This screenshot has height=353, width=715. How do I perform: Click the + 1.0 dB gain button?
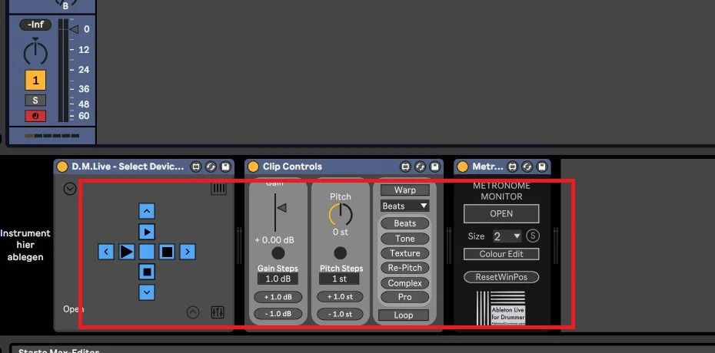pyautogui.click(x=278, y=297)
